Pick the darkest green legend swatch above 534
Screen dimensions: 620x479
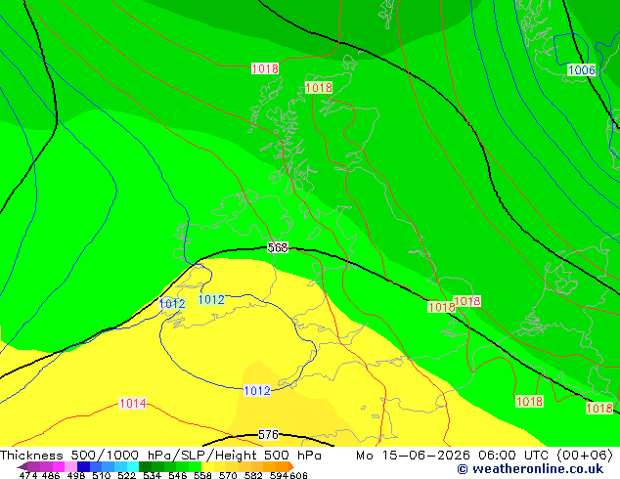coord(145,466)
